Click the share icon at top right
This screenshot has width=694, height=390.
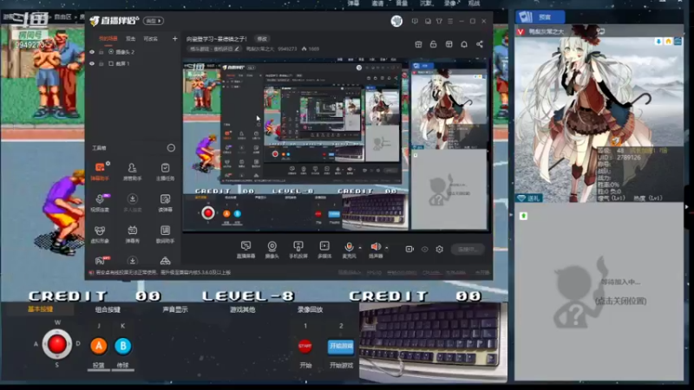click(480, 44)
